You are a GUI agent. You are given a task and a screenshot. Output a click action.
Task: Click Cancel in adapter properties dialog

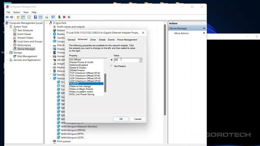click(x=138, y=119)
